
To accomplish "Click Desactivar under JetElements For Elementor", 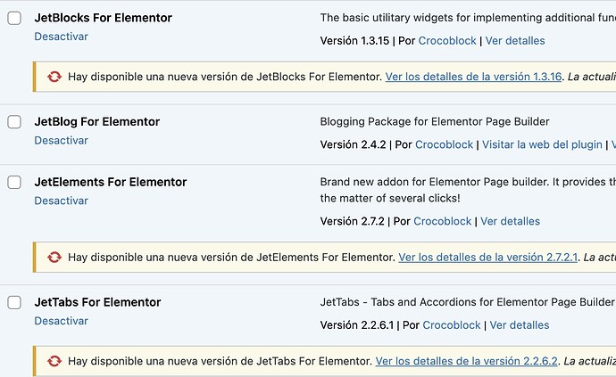I will 62,201.
